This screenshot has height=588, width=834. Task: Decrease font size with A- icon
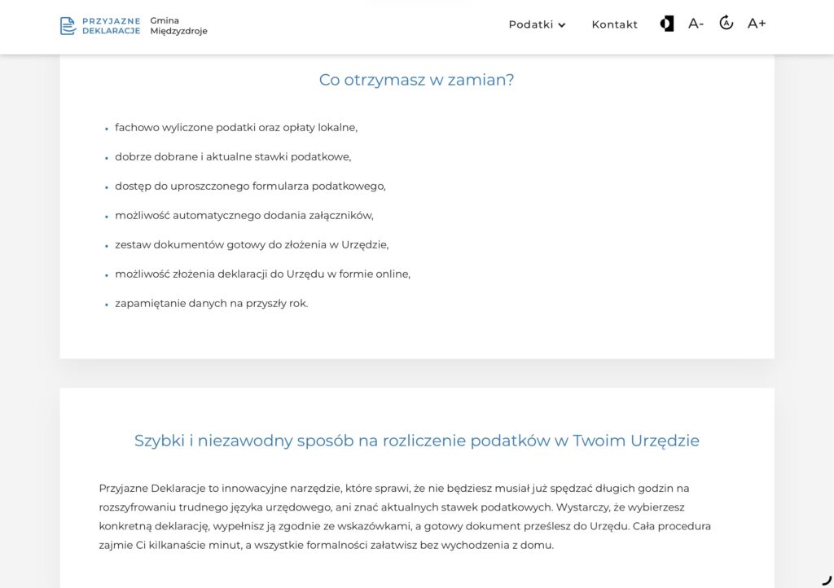click(696, 24)
